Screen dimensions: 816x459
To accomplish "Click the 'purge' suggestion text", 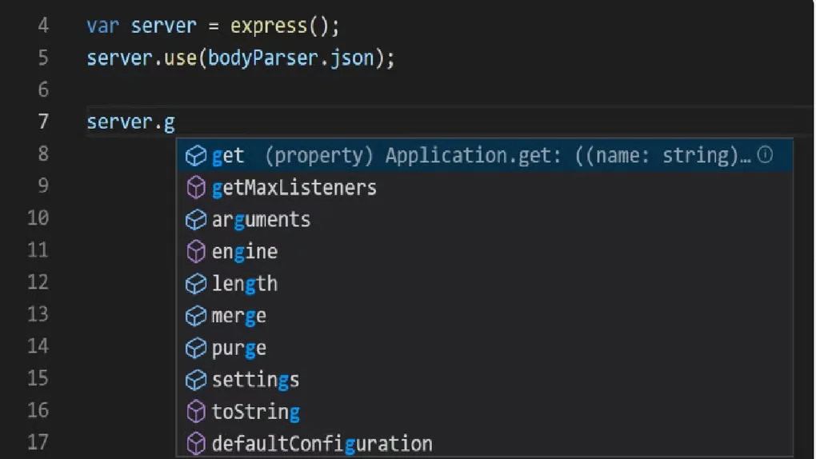I will 239,348.
